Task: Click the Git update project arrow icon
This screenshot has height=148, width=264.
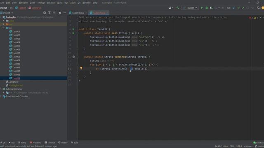Action: pyautogui.click(x=234, y=8)
